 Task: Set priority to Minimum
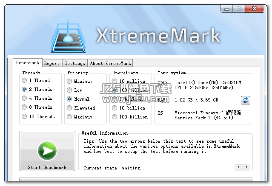[x=80, y=81]
